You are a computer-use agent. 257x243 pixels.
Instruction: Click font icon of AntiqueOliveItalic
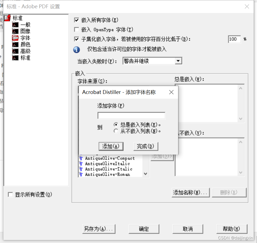pos(81,164)
